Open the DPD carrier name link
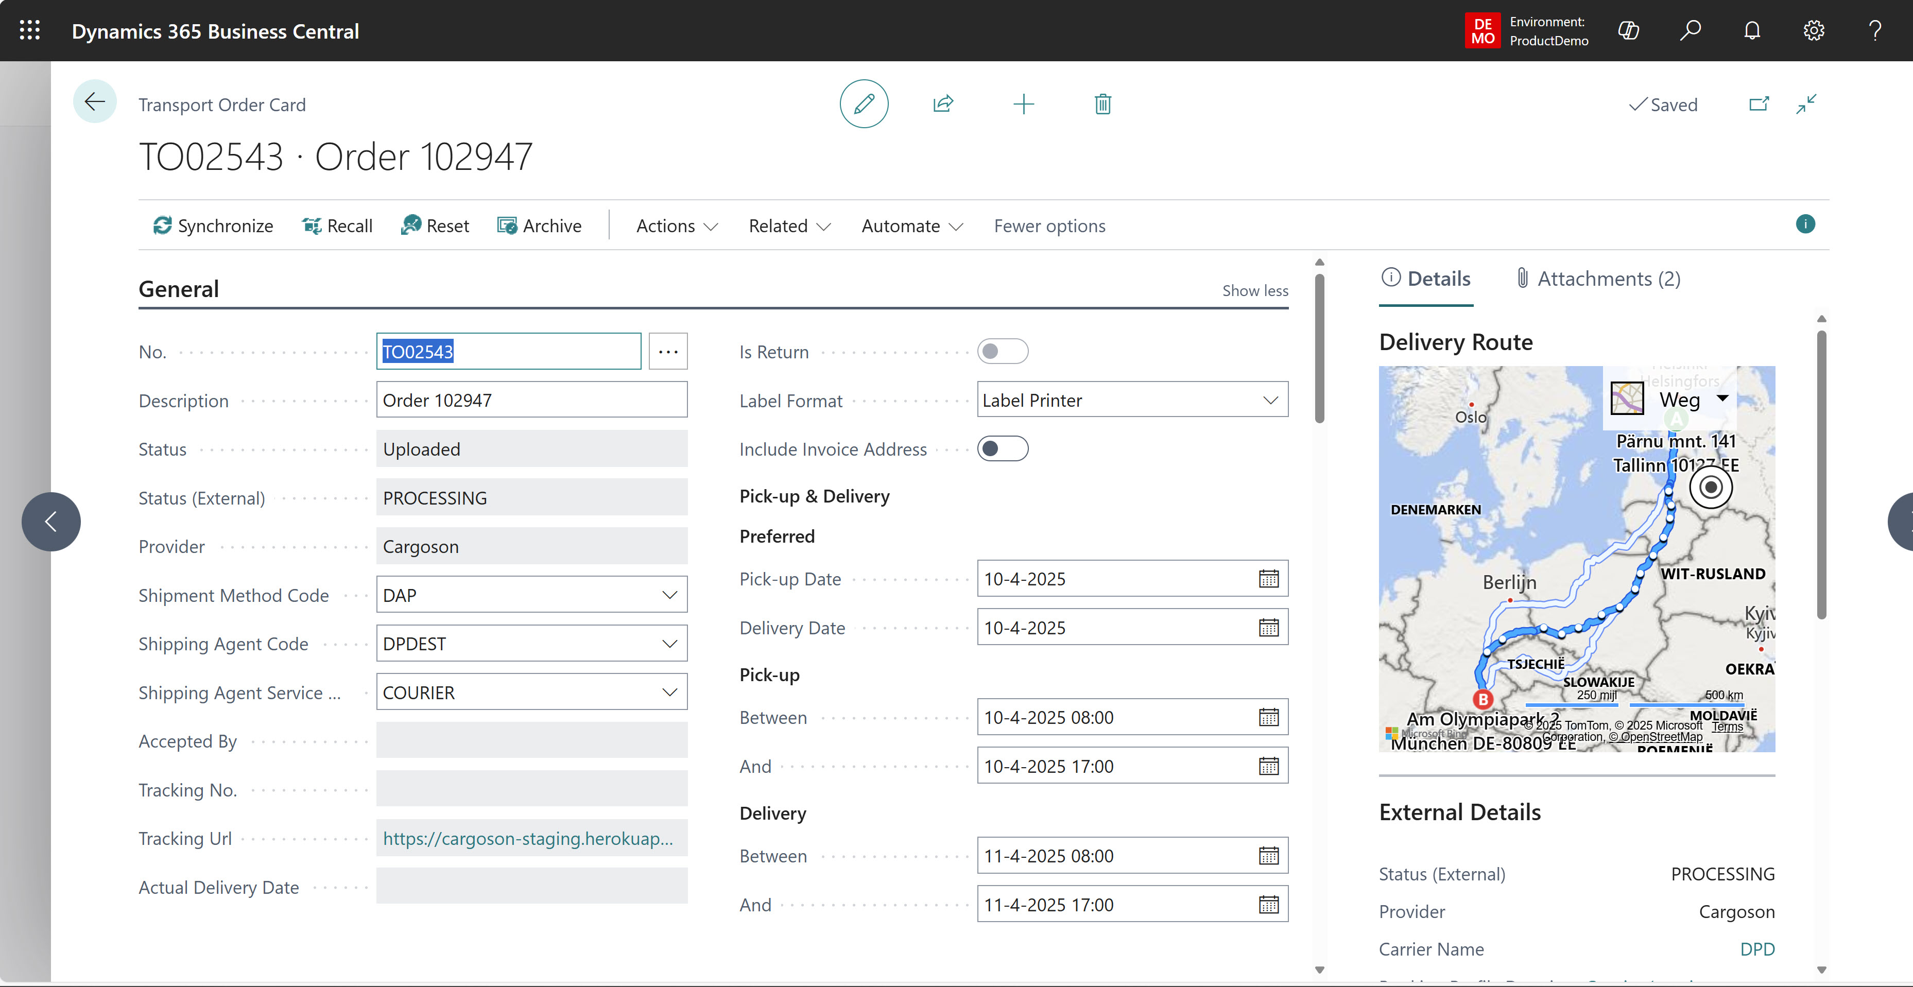 coord(1757,950)
